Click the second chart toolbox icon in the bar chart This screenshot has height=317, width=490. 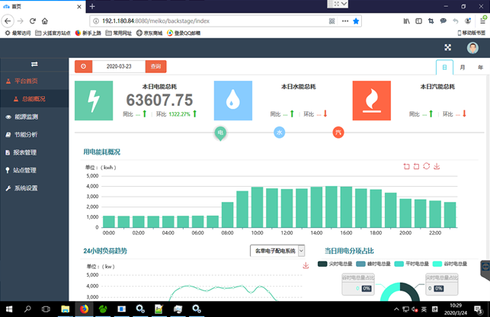point(416,166)
